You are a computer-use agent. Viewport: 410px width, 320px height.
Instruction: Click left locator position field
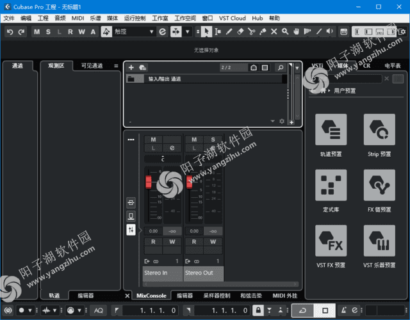pos(151,310)
